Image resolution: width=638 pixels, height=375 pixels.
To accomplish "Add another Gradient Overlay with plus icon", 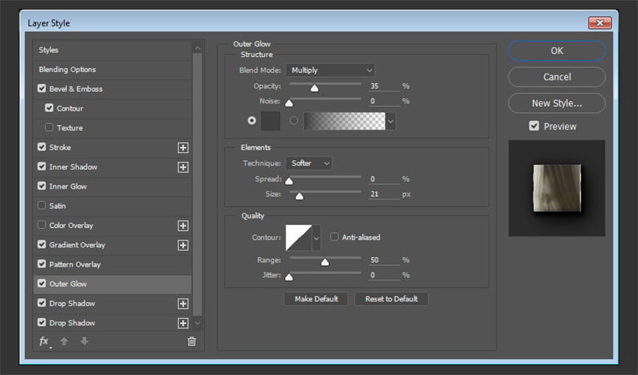I will tap(183, 245).
